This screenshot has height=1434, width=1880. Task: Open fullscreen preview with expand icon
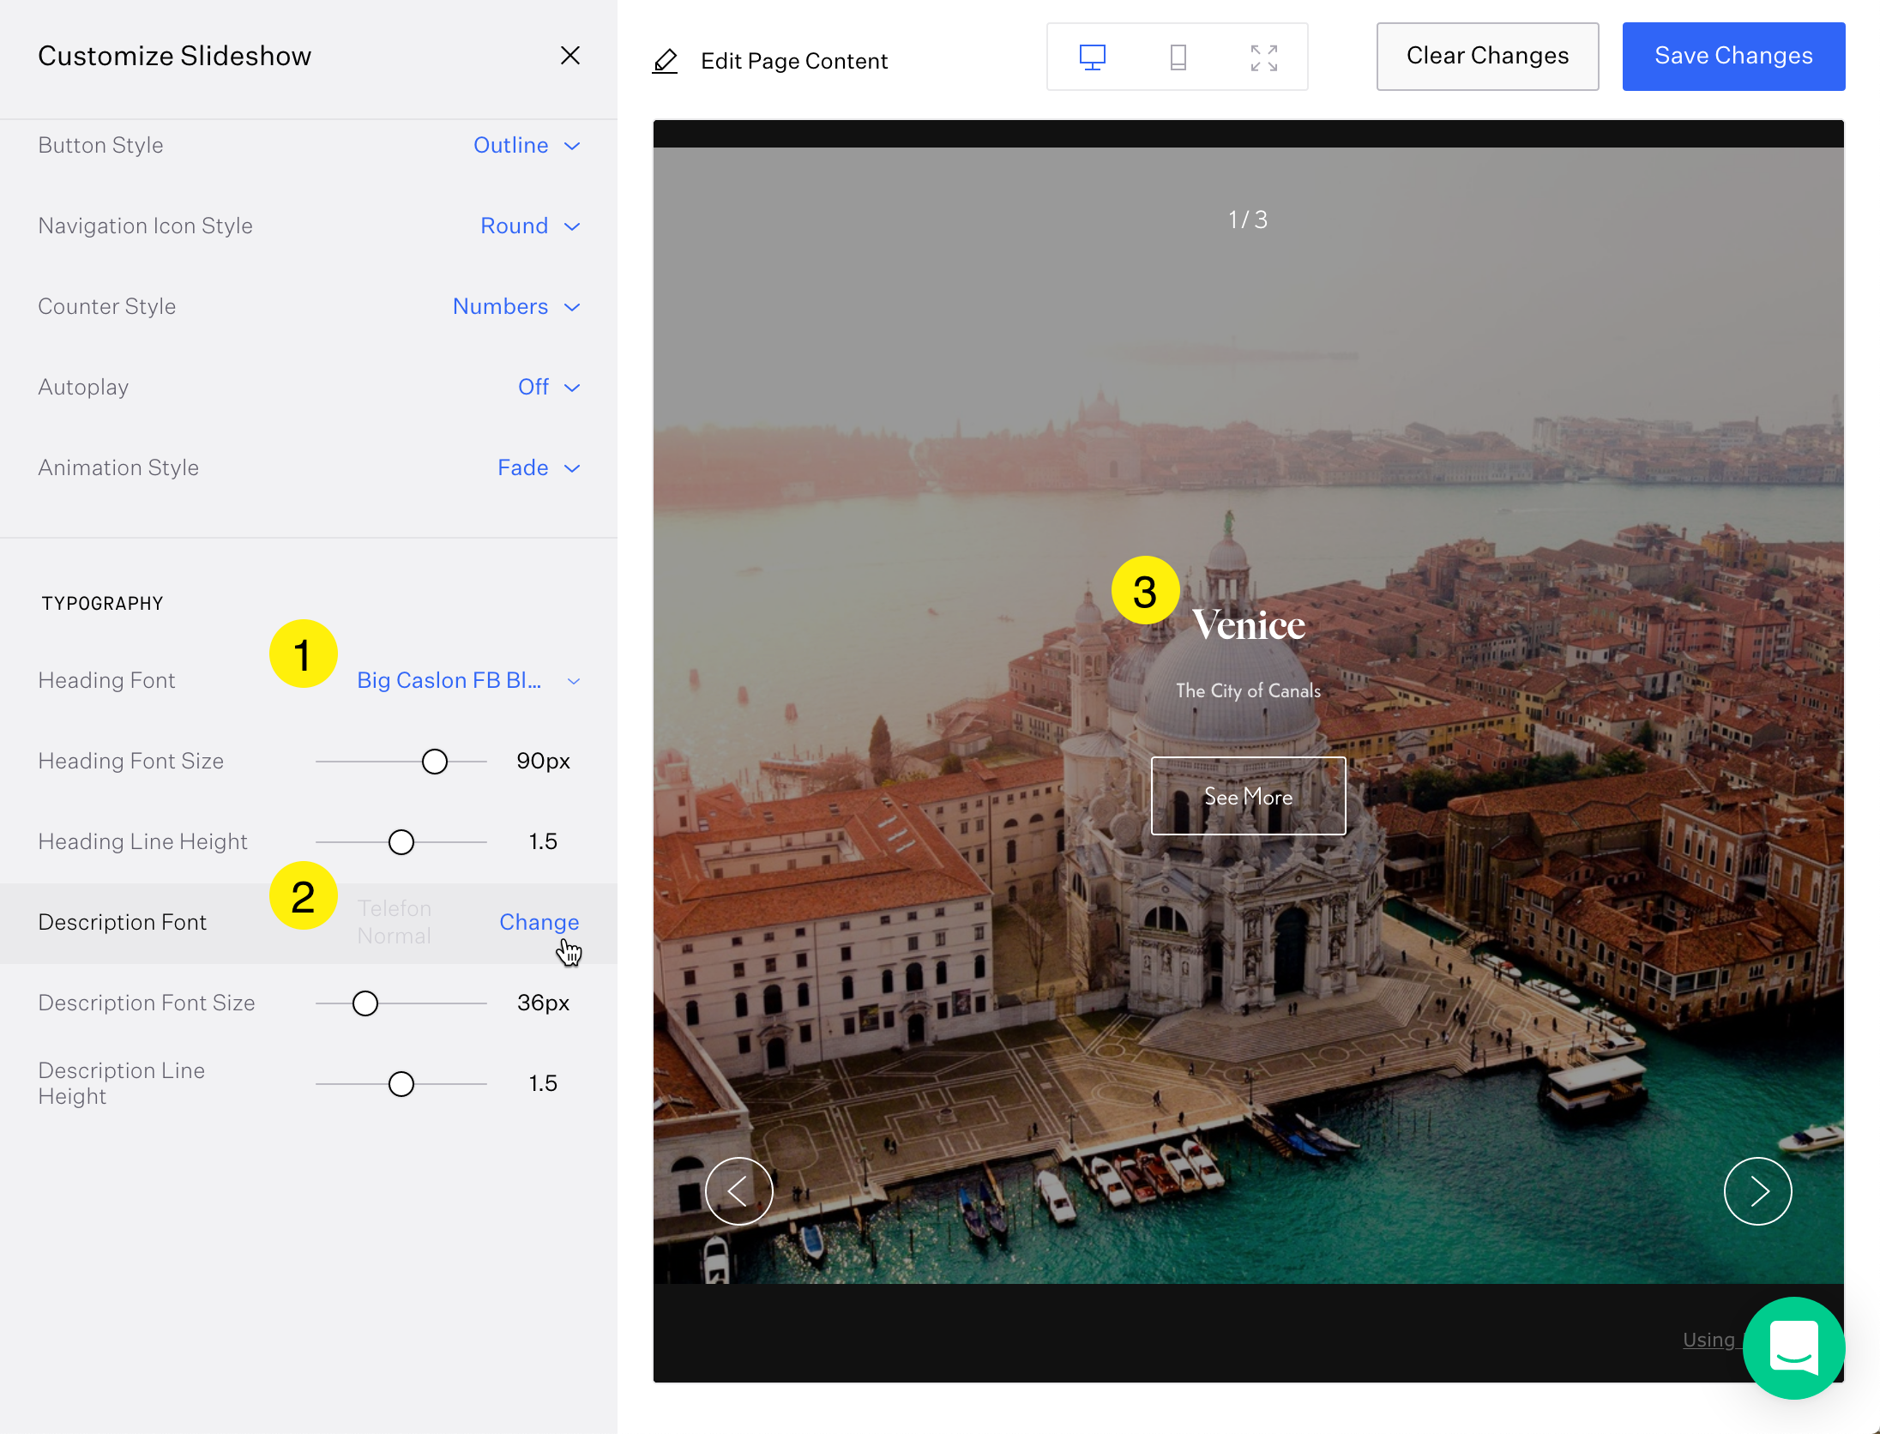[1263, 57]
